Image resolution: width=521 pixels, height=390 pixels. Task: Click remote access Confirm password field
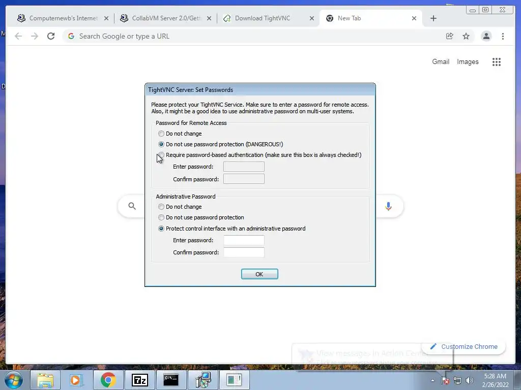click(244, 179)
